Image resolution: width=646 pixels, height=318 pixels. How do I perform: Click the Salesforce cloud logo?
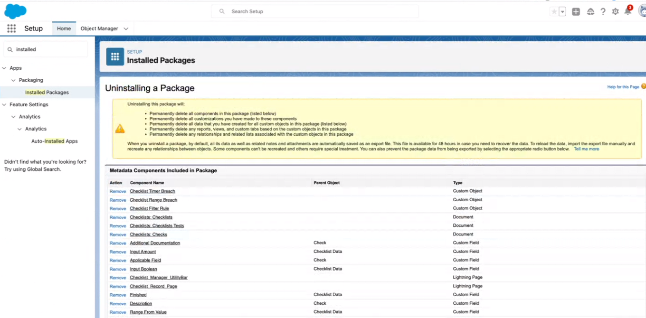coord(15,10)
